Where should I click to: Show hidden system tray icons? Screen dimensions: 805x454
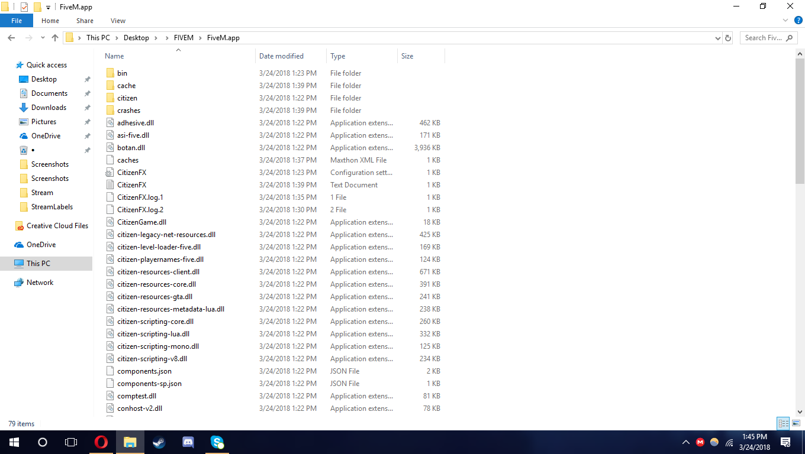click(686, 442)
